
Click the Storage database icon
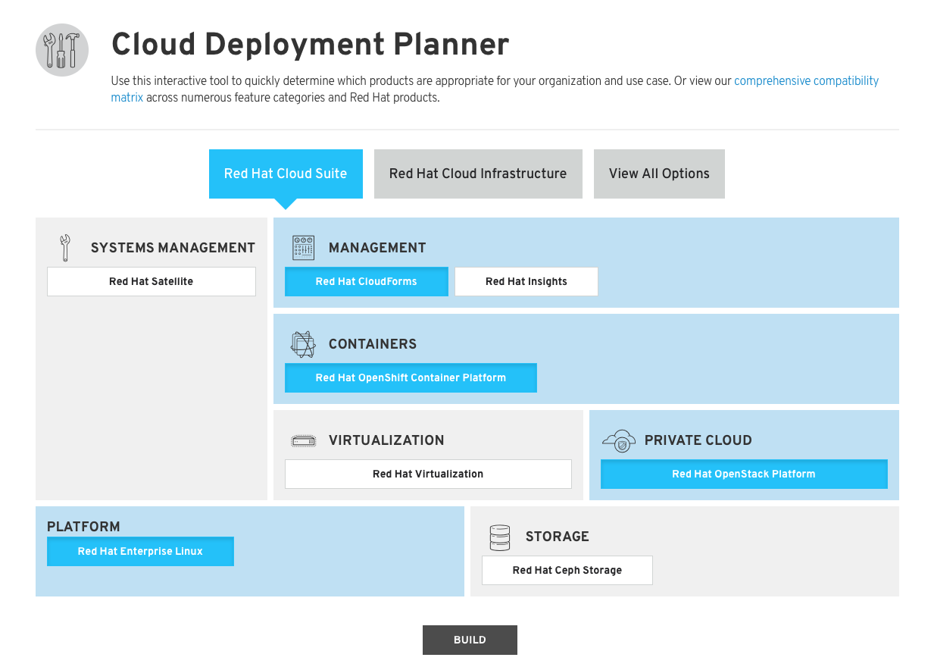501,536
